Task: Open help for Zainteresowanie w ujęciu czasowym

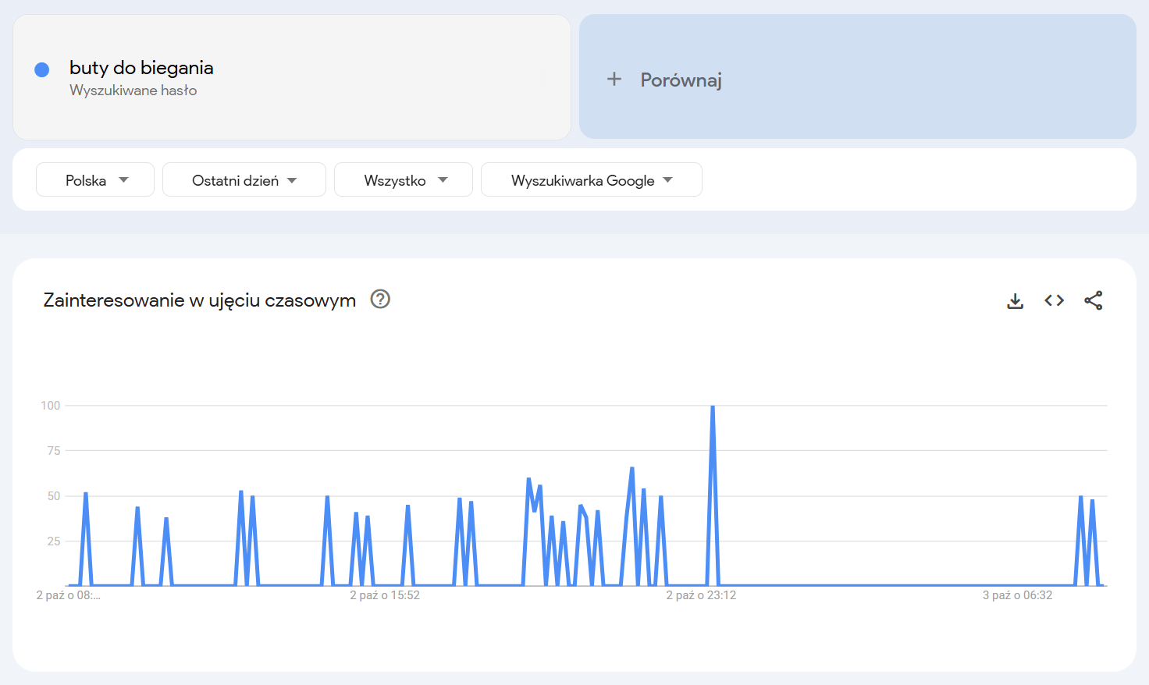Action: click(380, 300)
